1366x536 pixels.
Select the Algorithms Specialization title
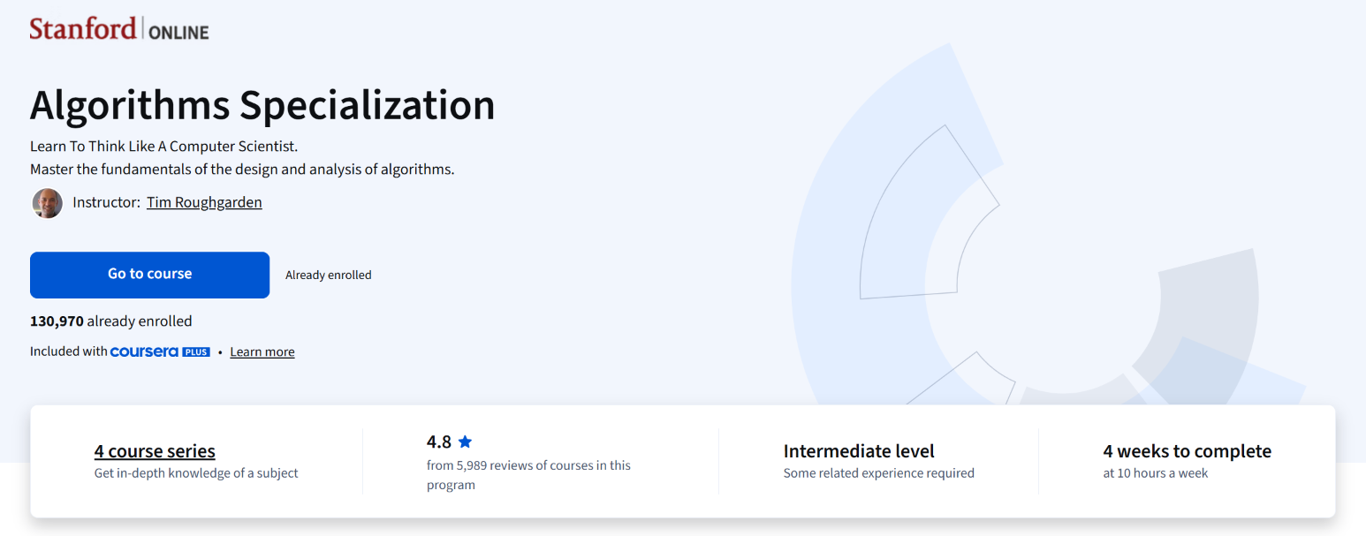tap(262, 105)
